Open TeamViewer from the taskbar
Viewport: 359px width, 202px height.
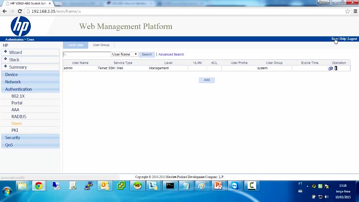[x=235, y=186]
